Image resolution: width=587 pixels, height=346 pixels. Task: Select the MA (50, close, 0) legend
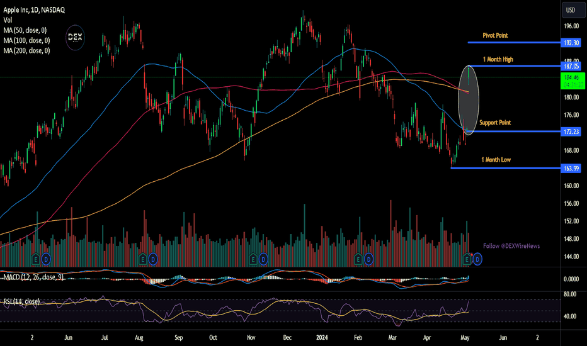(25, 30)
